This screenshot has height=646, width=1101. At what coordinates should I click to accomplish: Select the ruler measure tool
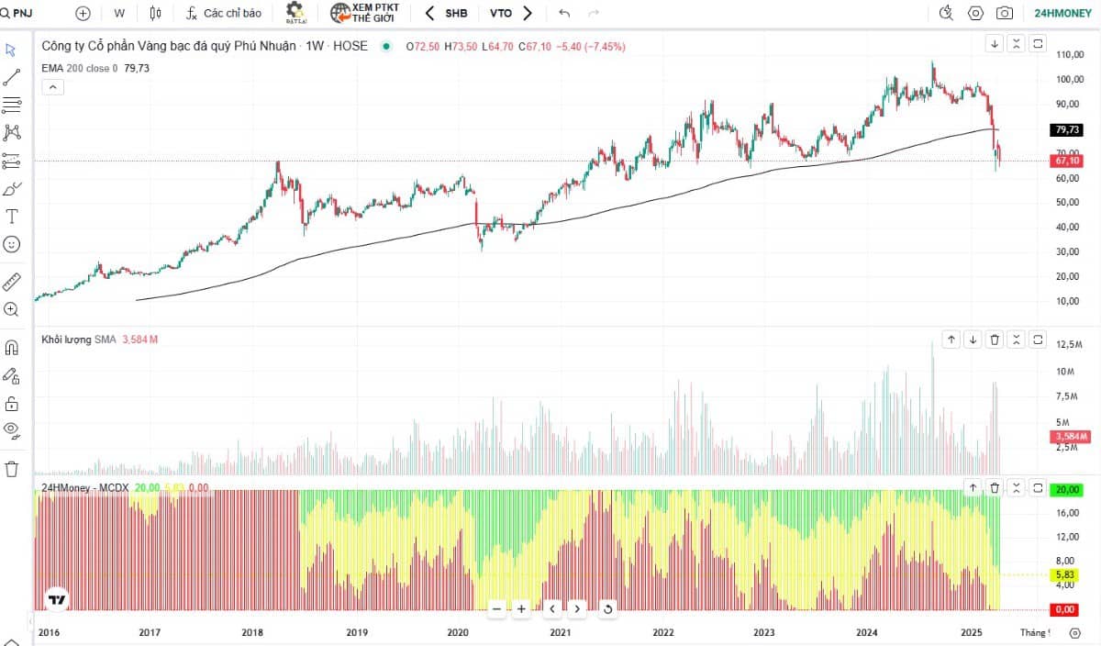click(12, 281)
